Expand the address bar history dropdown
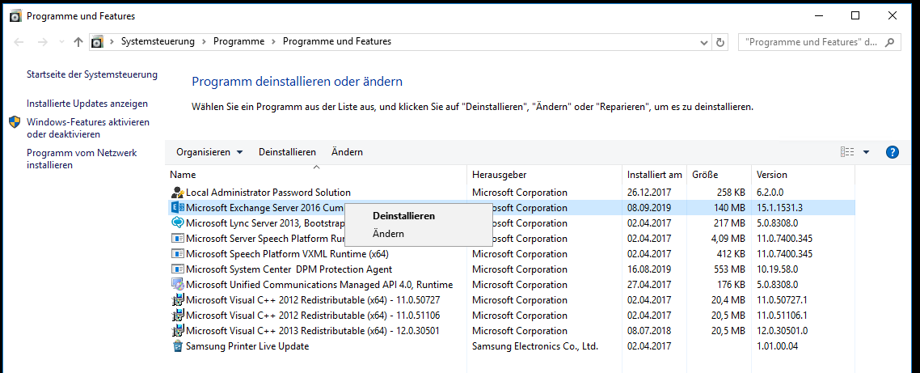 [705, 42]
